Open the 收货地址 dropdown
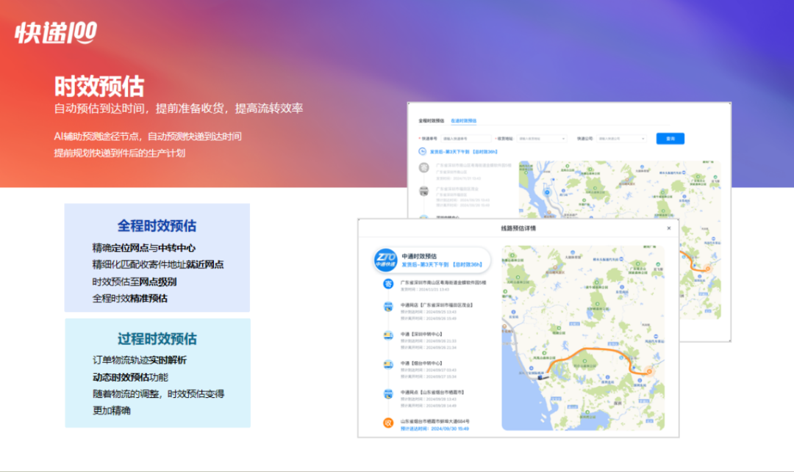Viewport: 794px width, 472px height. tap(542, 139)
